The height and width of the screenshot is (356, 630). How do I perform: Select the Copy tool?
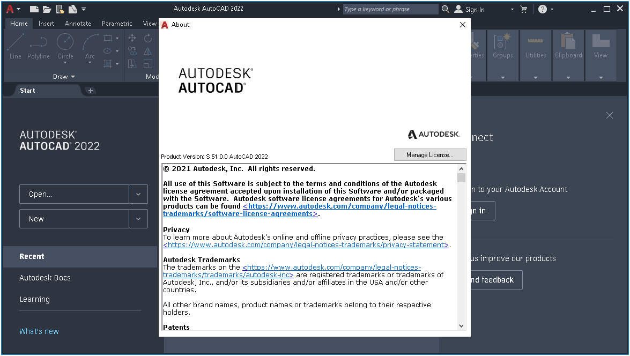[x=132, y=51]
